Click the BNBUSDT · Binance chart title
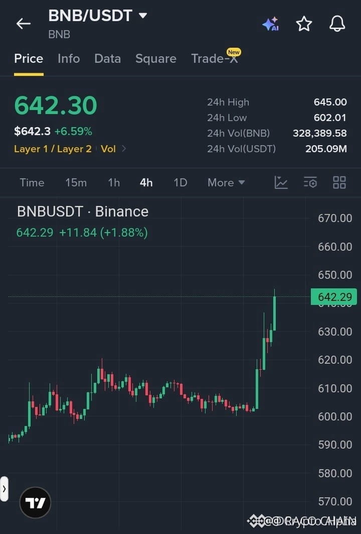The width and height of the screenshot is (361, 534). (x=83, y=211)
